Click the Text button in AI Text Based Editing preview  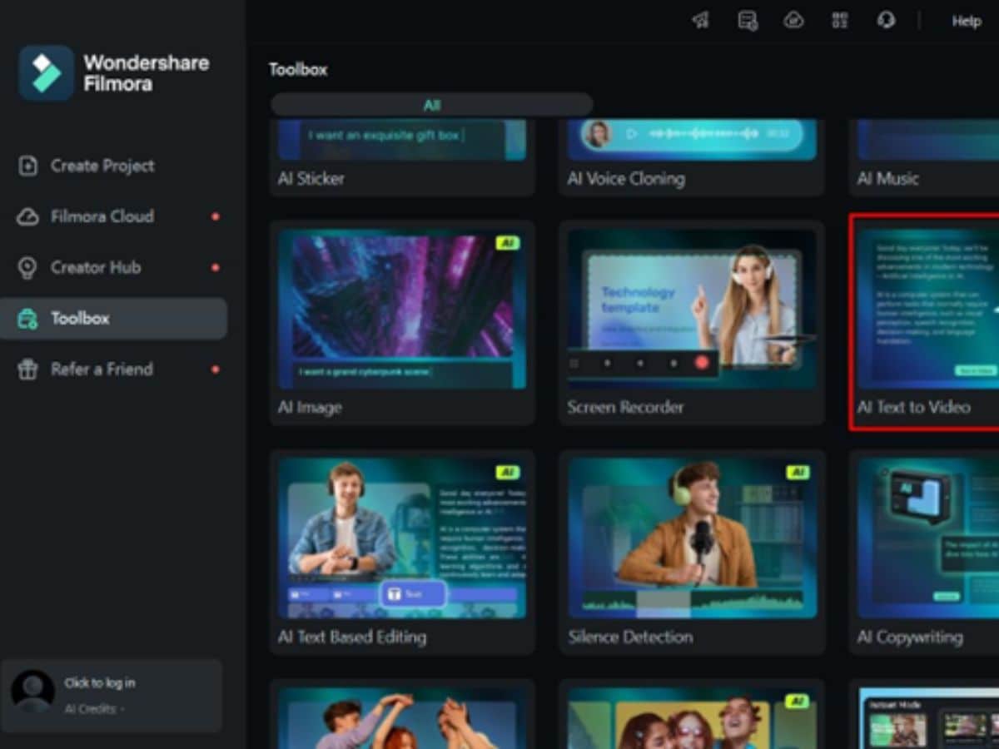pyautogui.click(x=414, y=594)
